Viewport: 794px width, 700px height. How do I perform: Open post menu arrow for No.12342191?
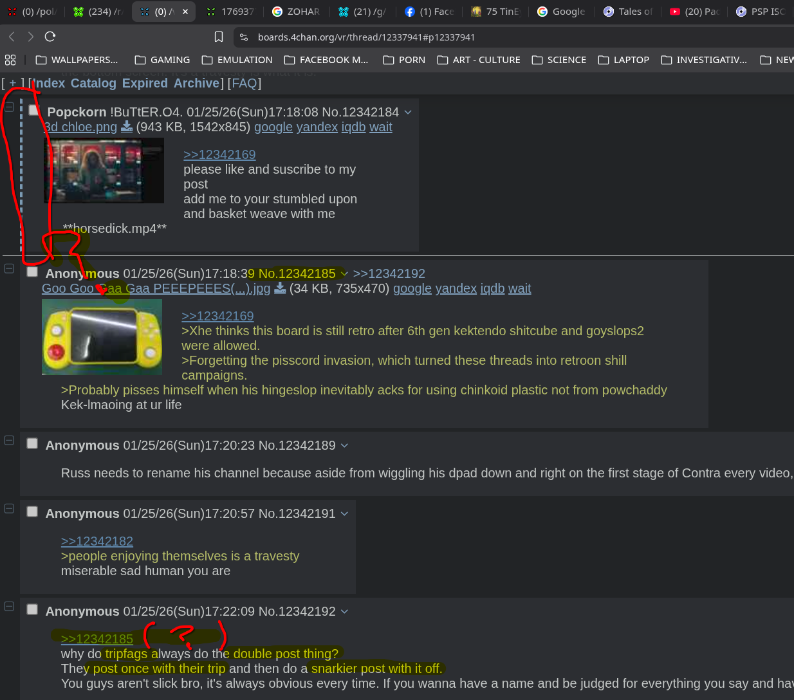click(x=344, y=513)
